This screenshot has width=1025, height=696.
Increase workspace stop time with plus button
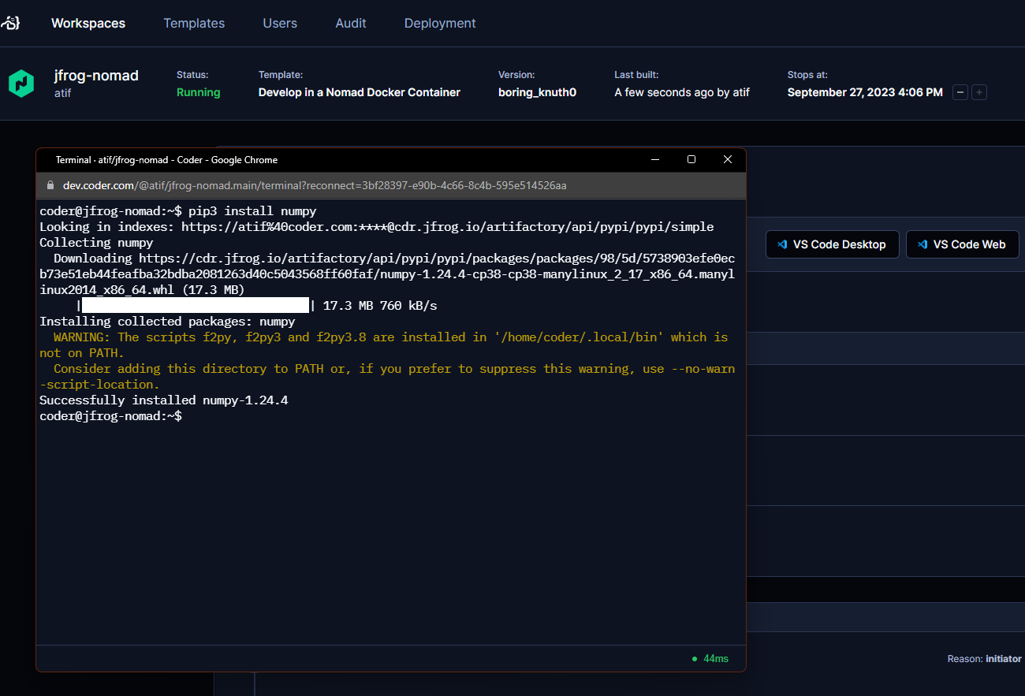click(979, 92)
